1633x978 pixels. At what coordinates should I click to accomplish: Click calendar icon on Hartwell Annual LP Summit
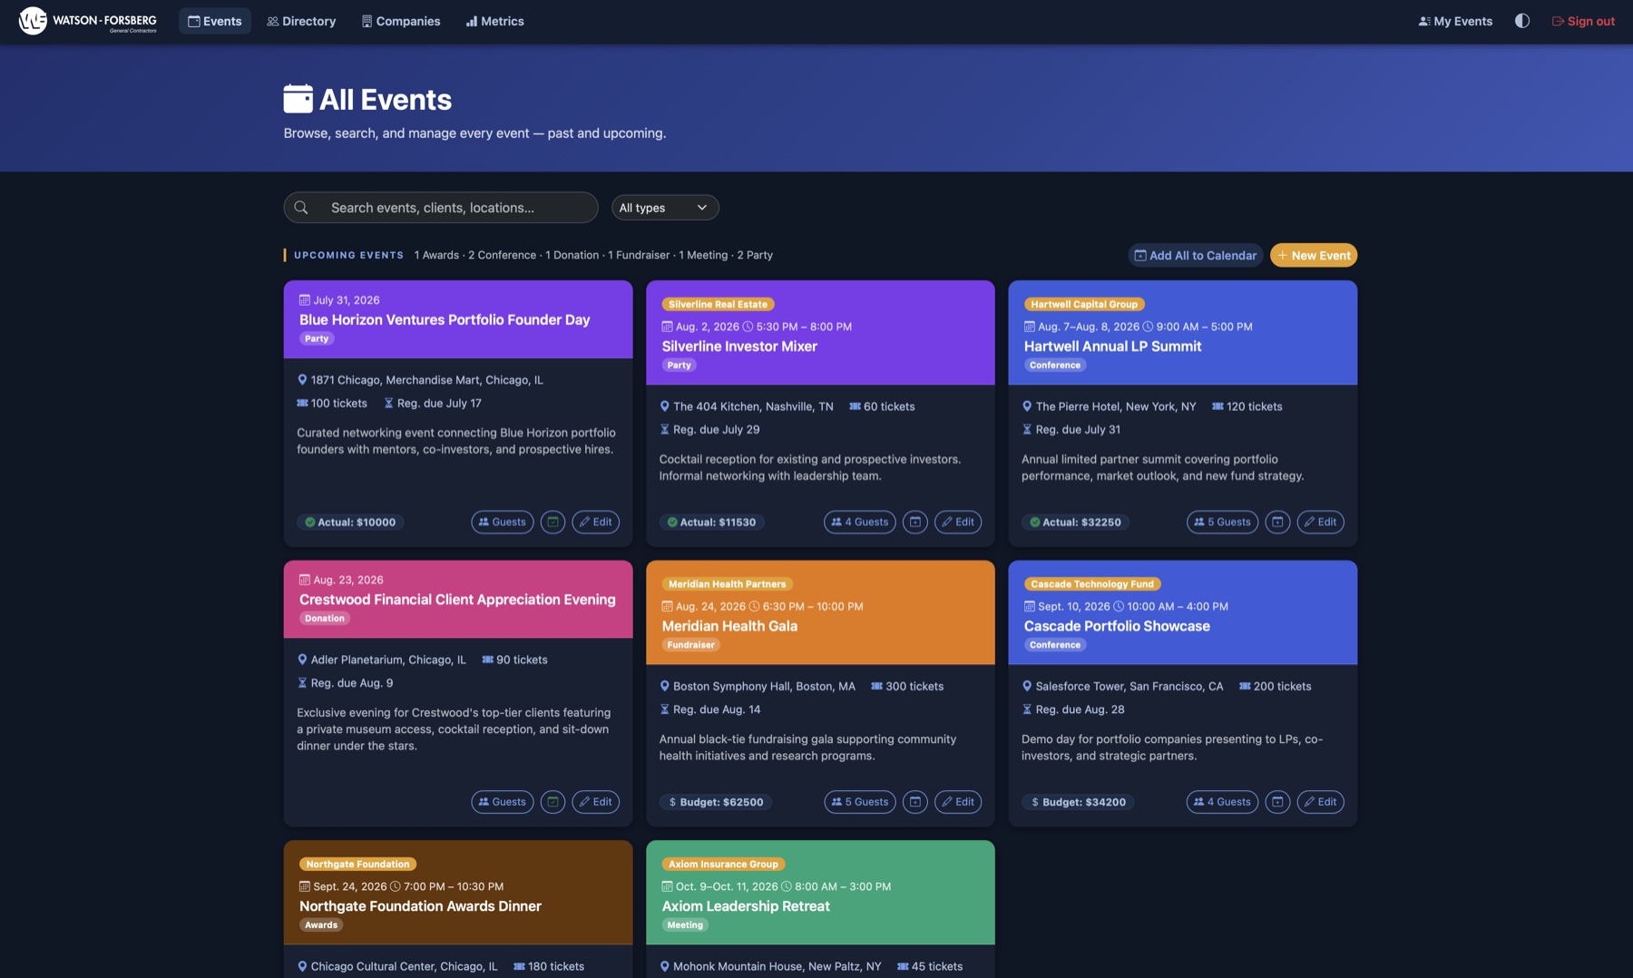(x=1277, y=523)
